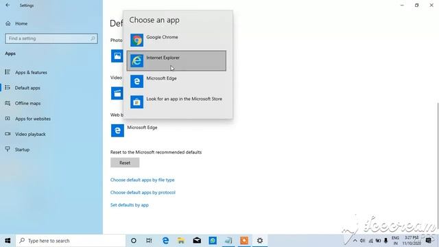Show hidden system tray icons

[x=355, y=241]
